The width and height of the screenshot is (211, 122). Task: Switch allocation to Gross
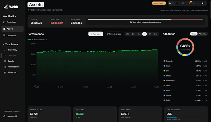tap(194, 34)
